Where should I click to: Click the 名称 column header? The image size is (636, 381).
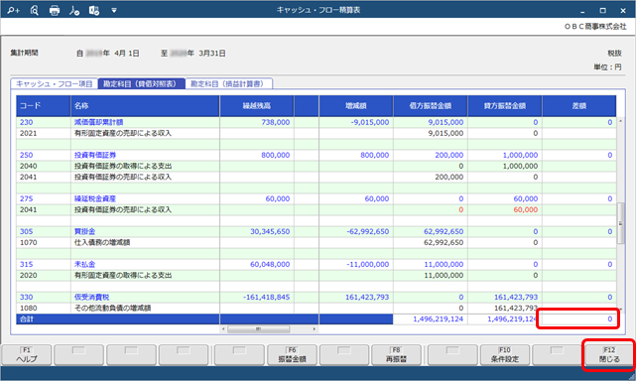tap(145, 106)
